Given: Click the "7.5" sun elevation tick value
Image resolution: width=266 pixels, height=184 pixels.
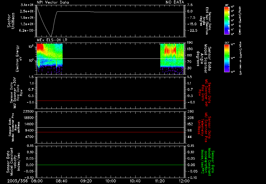Looking at the screenshot, I should 190,5.
